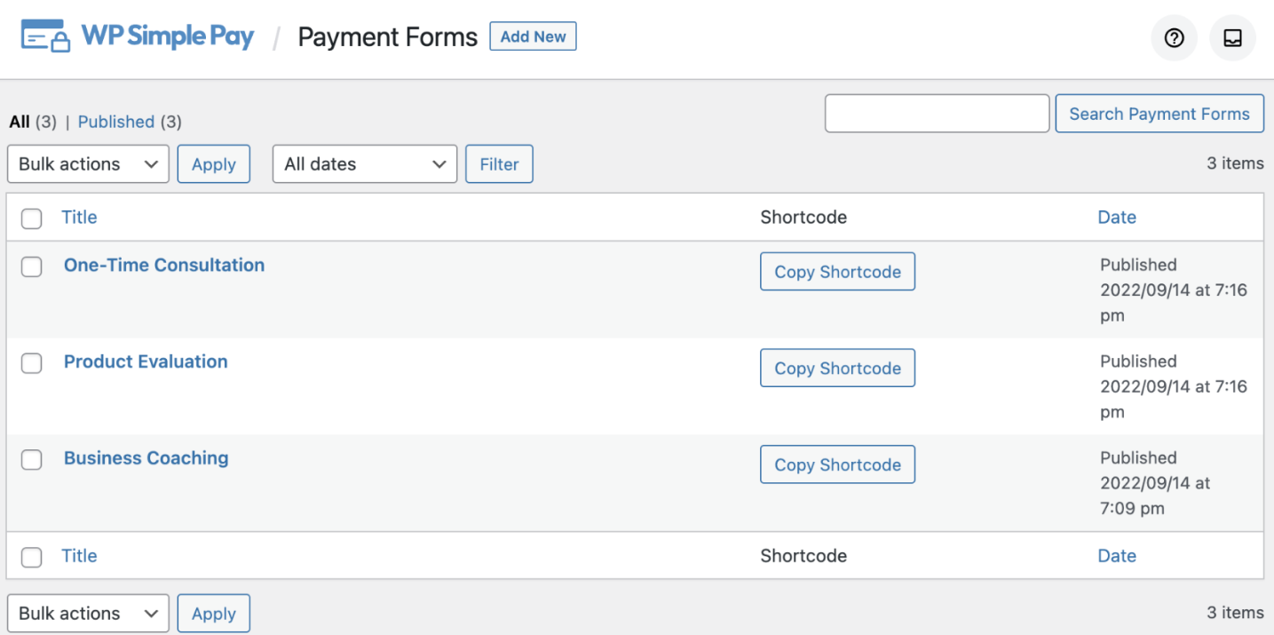Open the help question mark icon
The height and width of the screenshot is (635, 1274).
click(1174, 37)
